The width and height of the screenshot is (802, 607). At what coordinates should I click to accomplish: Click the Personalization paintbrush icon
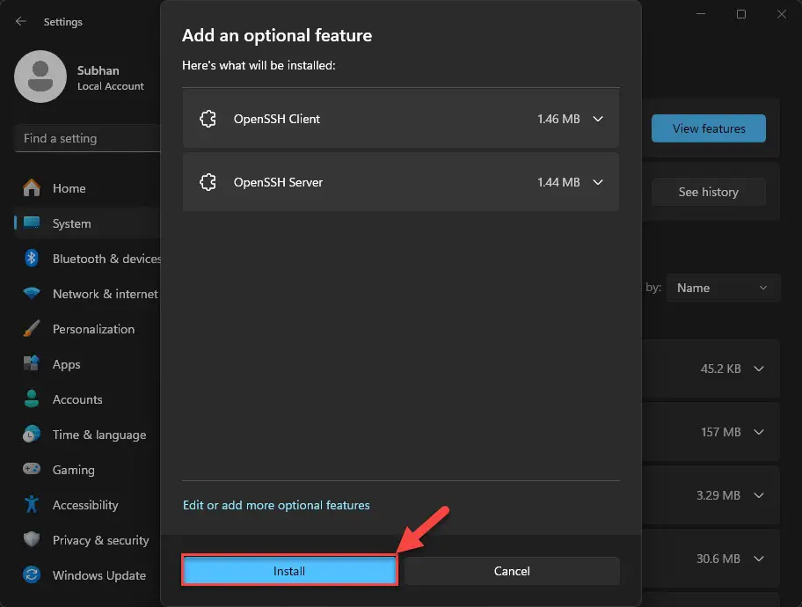pos(32,329)
